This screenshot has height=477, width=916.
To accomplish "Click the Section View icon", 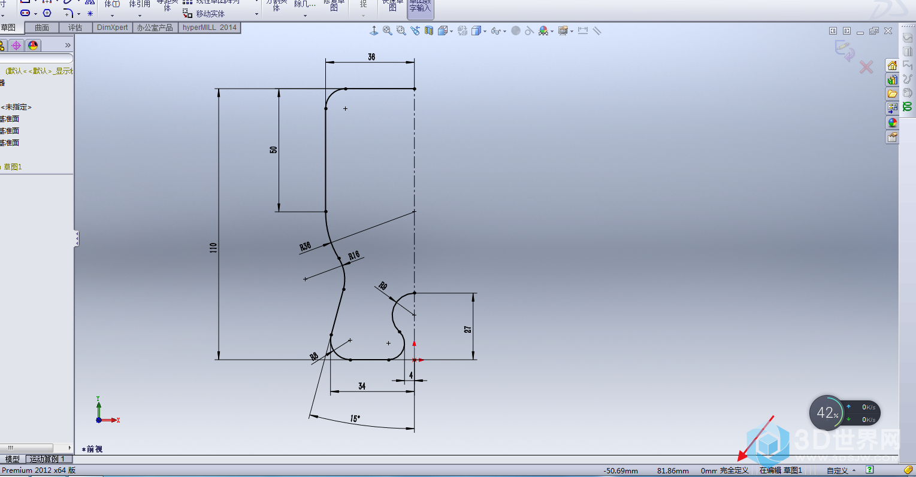I will click(429, 31).
